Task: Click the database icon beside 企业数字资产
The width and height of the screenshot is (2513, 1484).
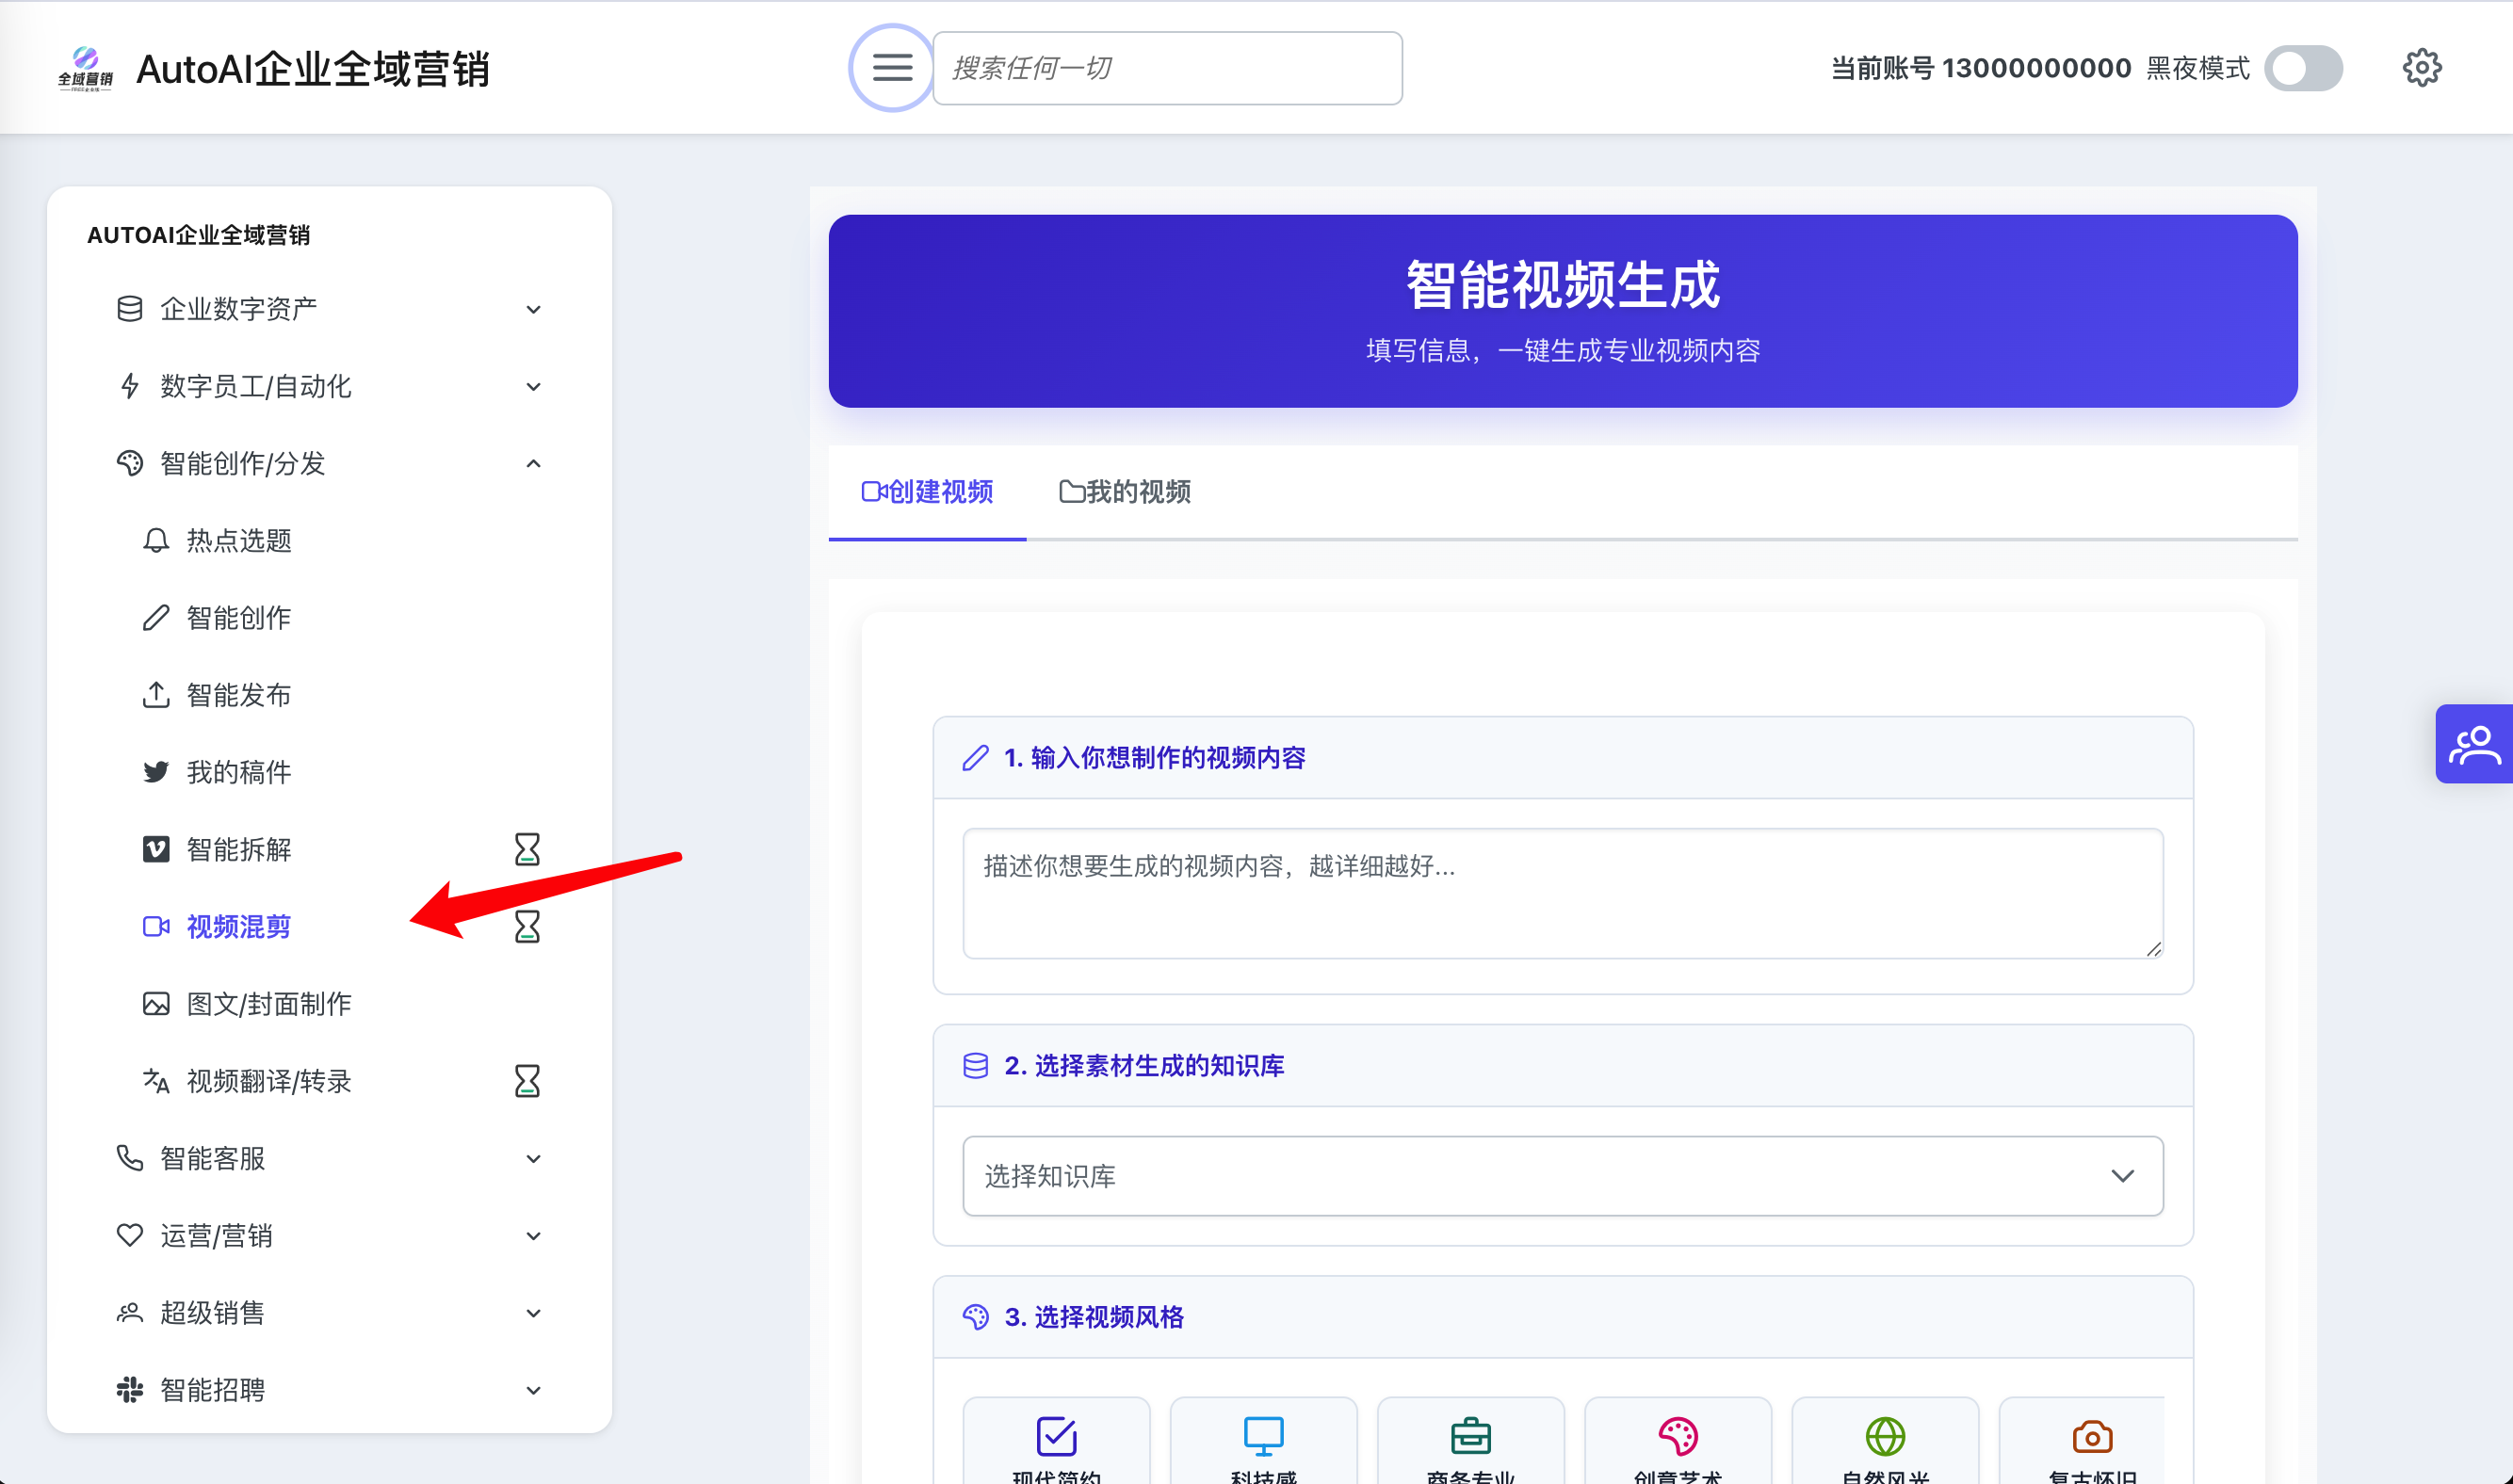Action: coord(129,309)
